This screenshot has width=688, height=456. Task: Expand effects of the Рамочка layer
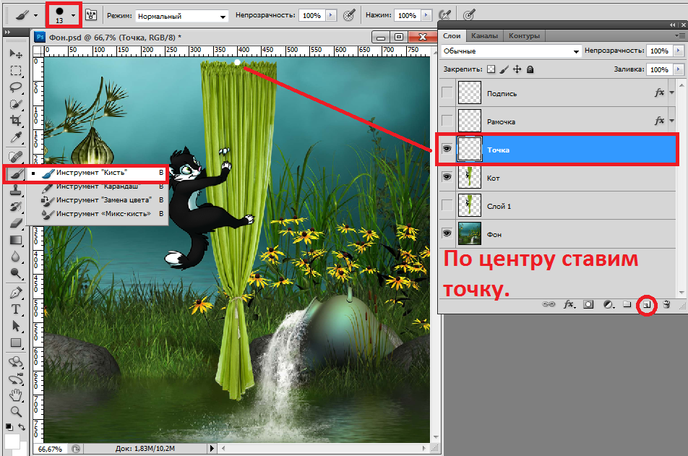click(672, 121)
